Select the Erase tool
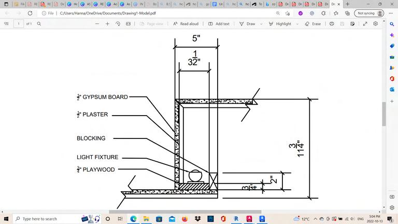 click(x=313, y=24)
